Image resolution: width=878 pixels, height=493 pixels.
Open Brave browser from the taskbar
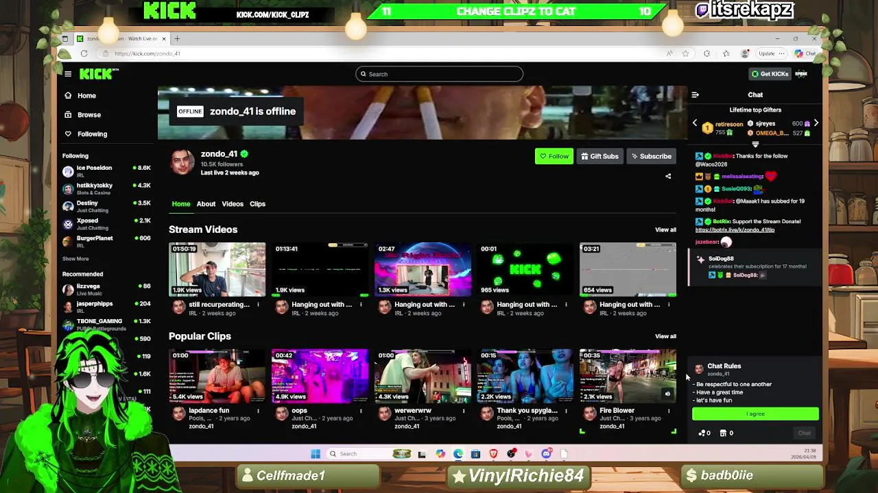[x=493, y=454]
